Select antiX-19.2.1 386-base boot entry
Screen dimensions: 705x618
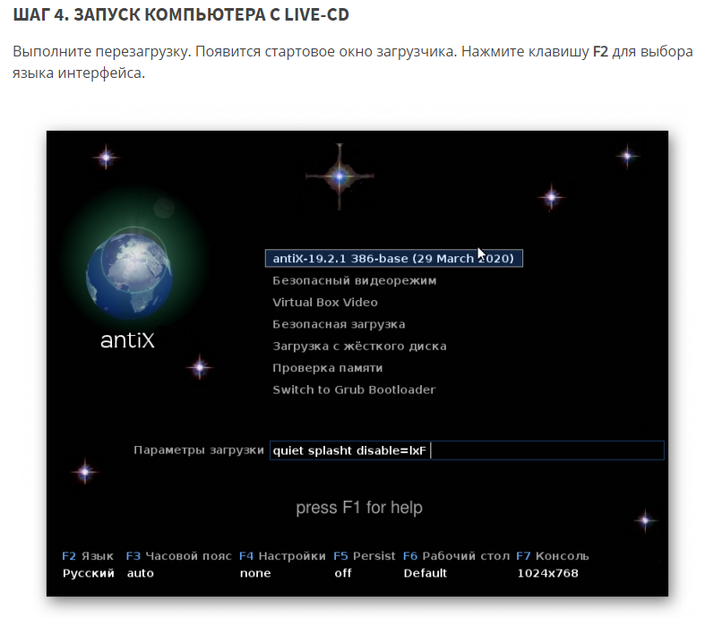[393, 259]
